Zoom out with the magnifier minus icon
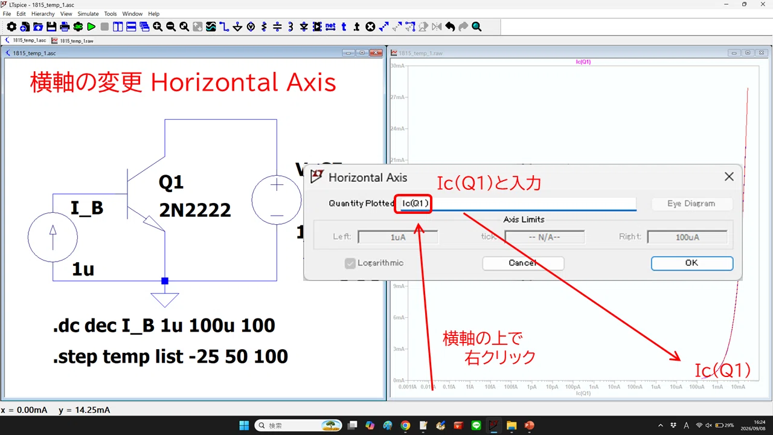The height and width of the screenshot is (435, 773). 170,27
